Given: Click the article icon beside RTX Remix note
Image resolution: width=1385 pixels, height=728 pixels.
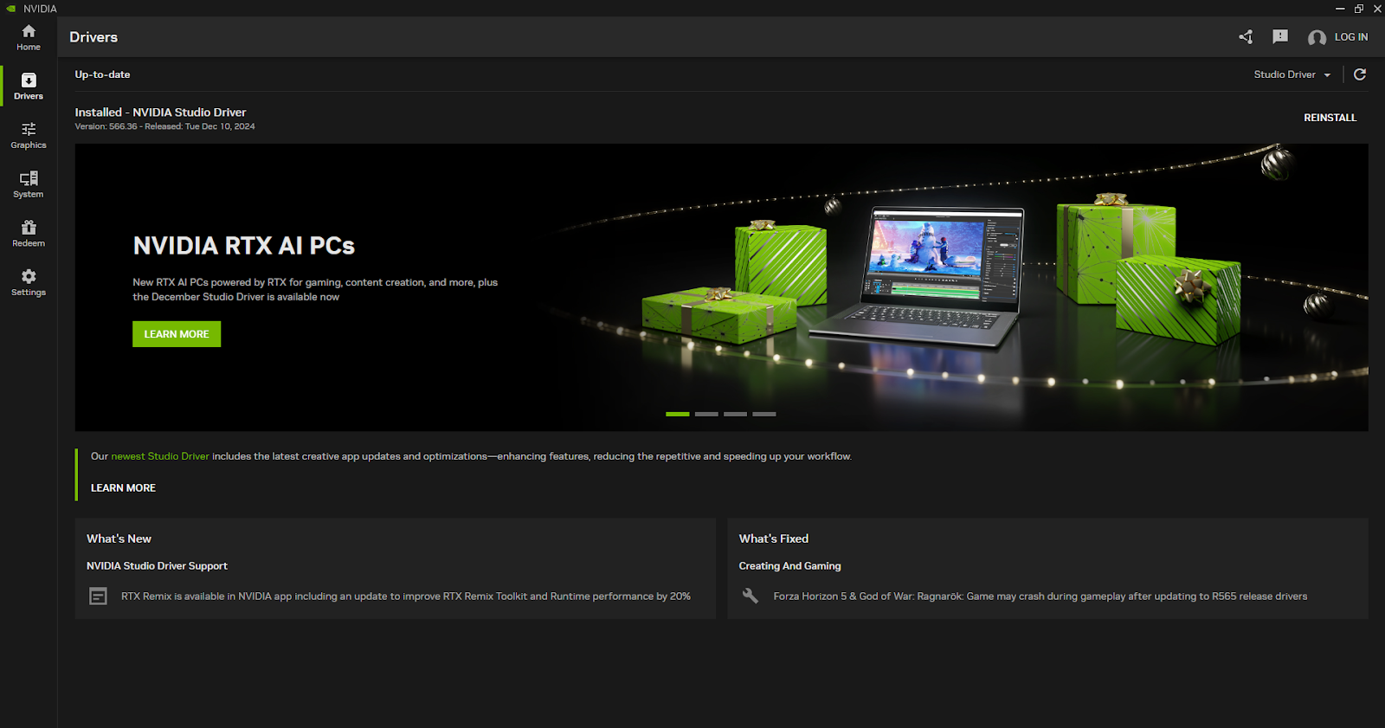Looking at the screenshot, I should tap(99, 596).
